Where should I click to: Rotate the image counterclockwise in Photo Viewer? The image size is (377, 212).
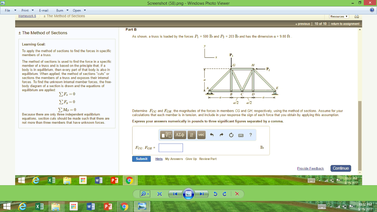tap(216, 194)
